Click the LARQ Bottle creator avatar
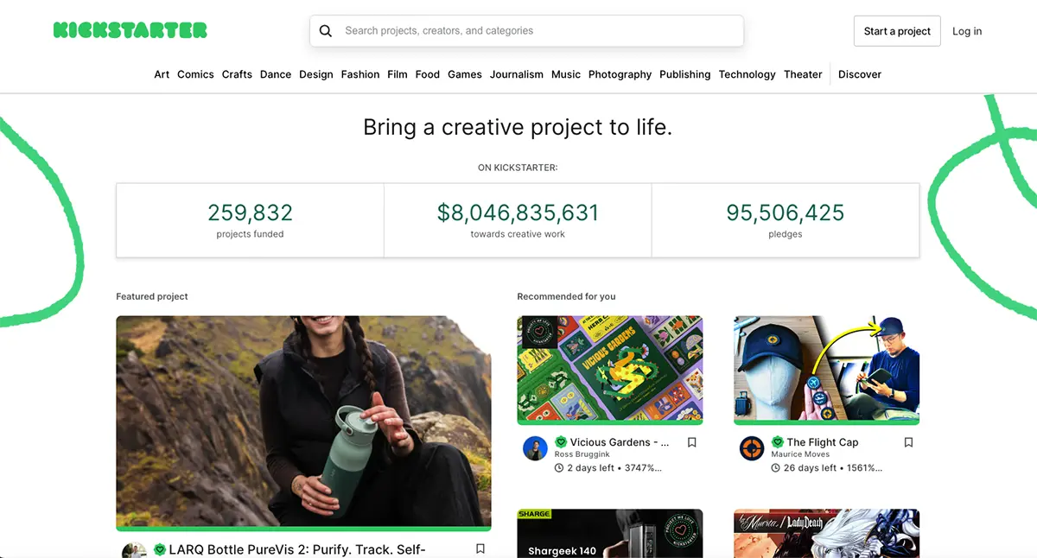The width and height of the screenshot is (1037, 558). point(134,551)
